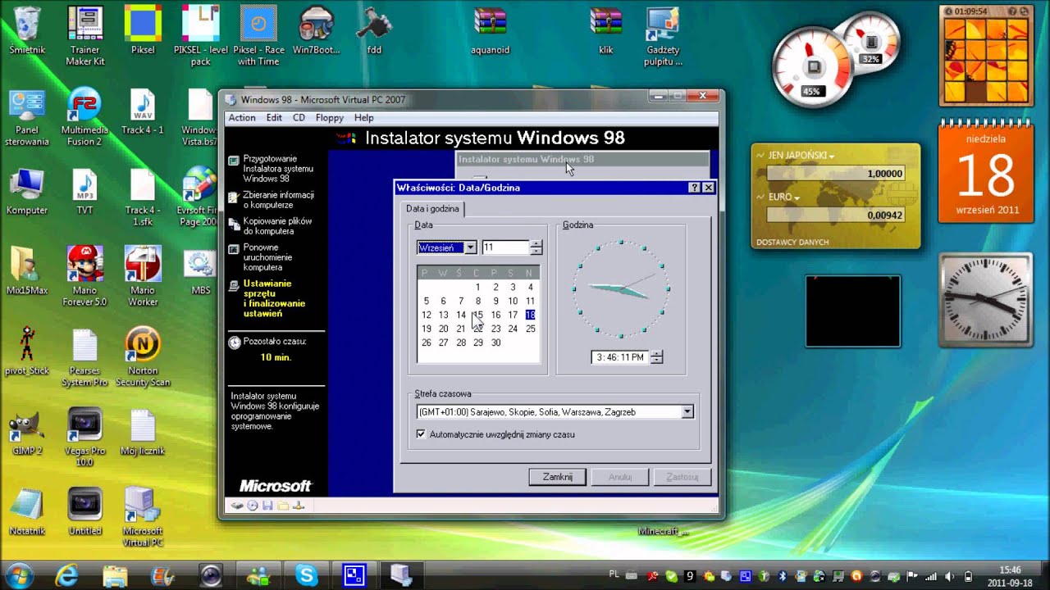This screenshot has width=1050, height=590.
Task: Open the Piksel desktop icon
Action: [143, 30]
